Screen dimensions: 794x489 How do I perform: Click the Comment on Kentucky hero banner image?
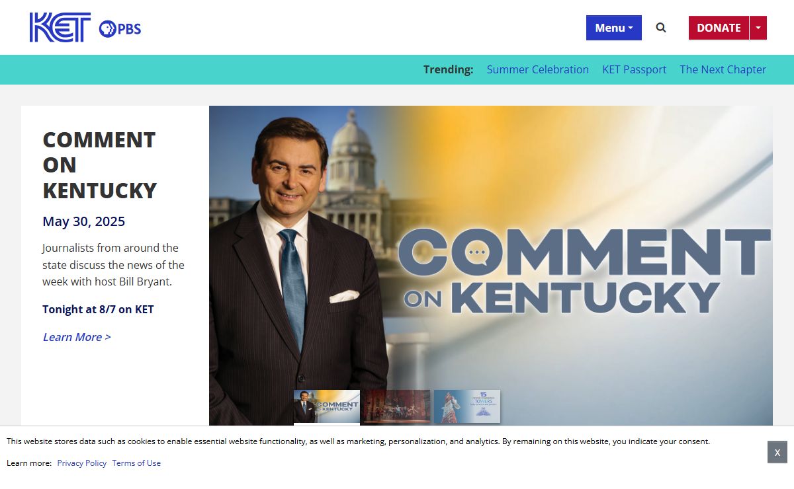(491, 266)
